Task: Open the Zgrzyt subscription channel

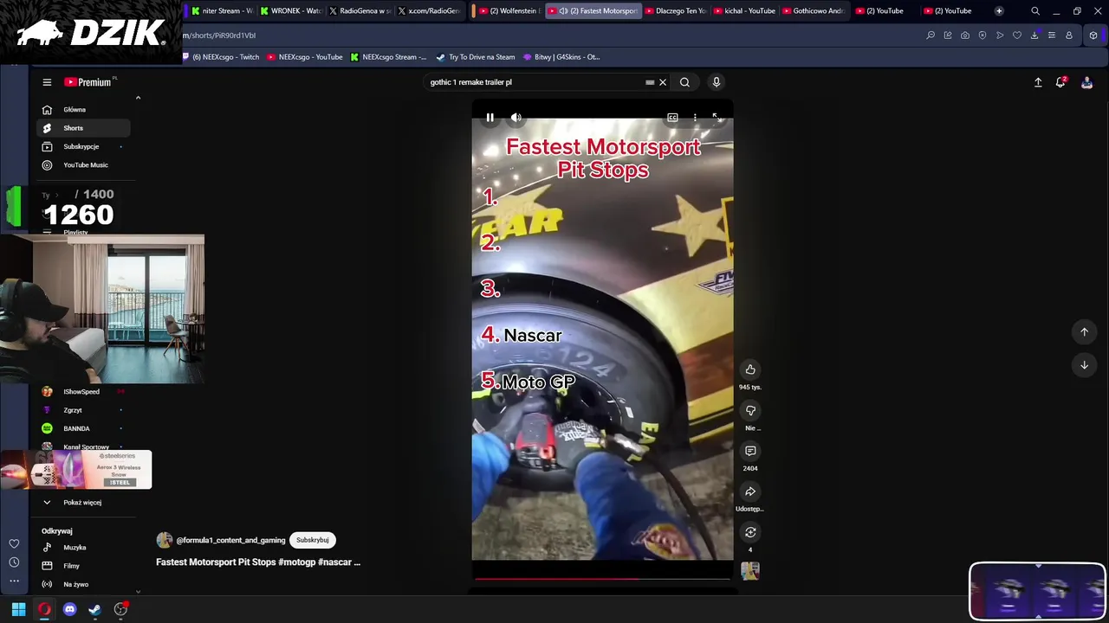Action: pyautogui.click(x=83, y=410)
